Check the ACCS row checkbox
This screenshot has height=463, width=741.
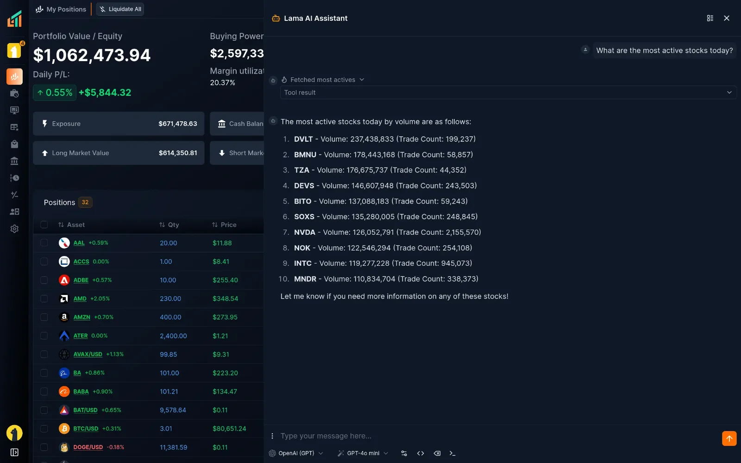click(x=44, y=262)
